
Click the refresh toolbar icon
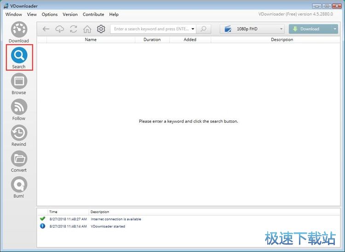point(73,29)
